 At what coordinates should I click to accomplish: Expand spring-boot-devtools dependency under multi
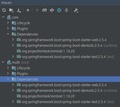click(x=13, y=90)
